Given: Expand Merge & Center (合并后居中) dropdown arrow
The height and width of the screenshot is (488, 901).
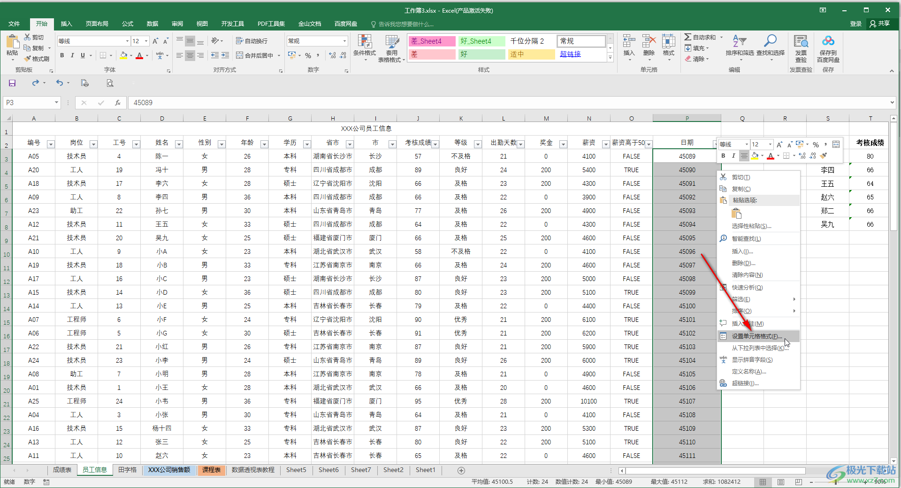Looking at the screenshot, I should (279, 55).
